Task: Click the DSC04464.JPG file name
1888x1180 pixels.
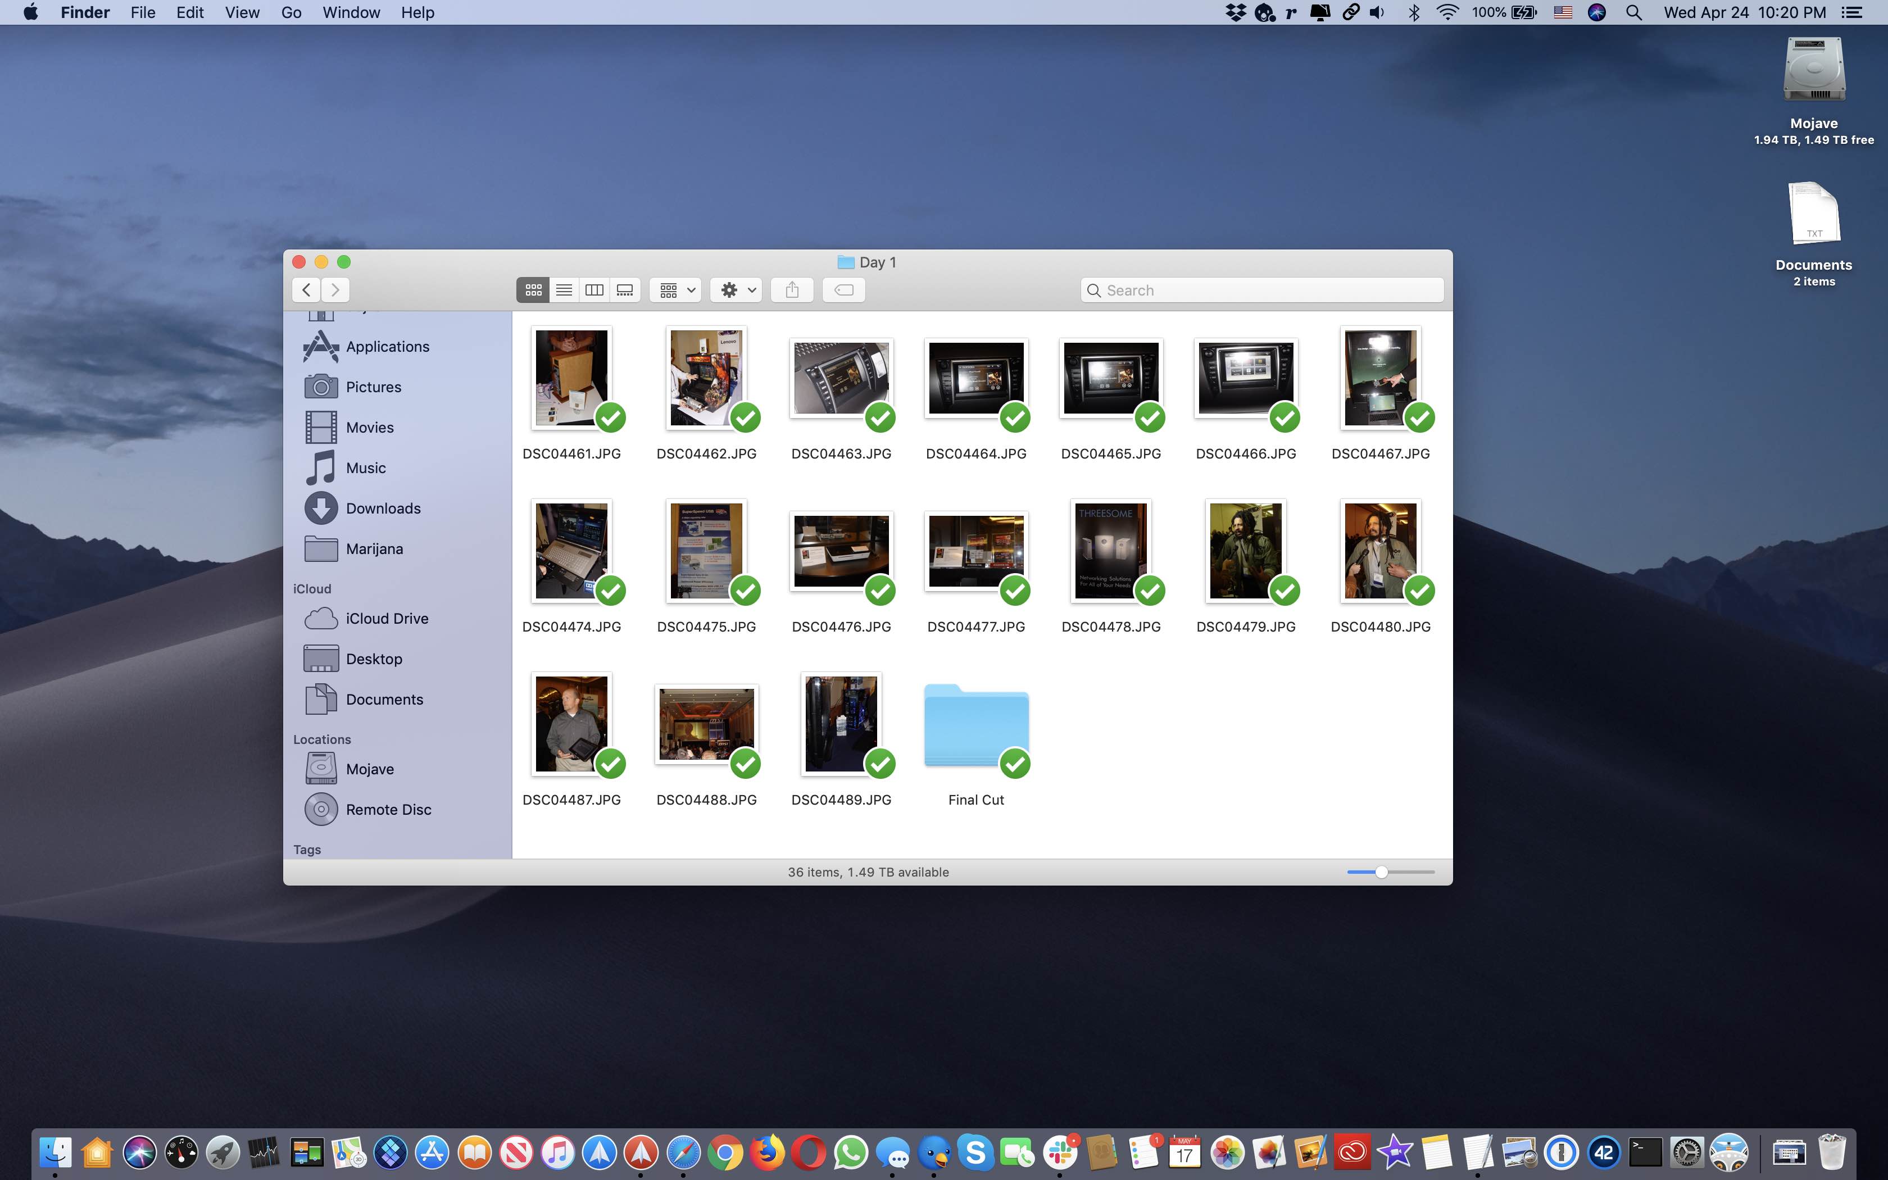Action: (x=976, y=453)
